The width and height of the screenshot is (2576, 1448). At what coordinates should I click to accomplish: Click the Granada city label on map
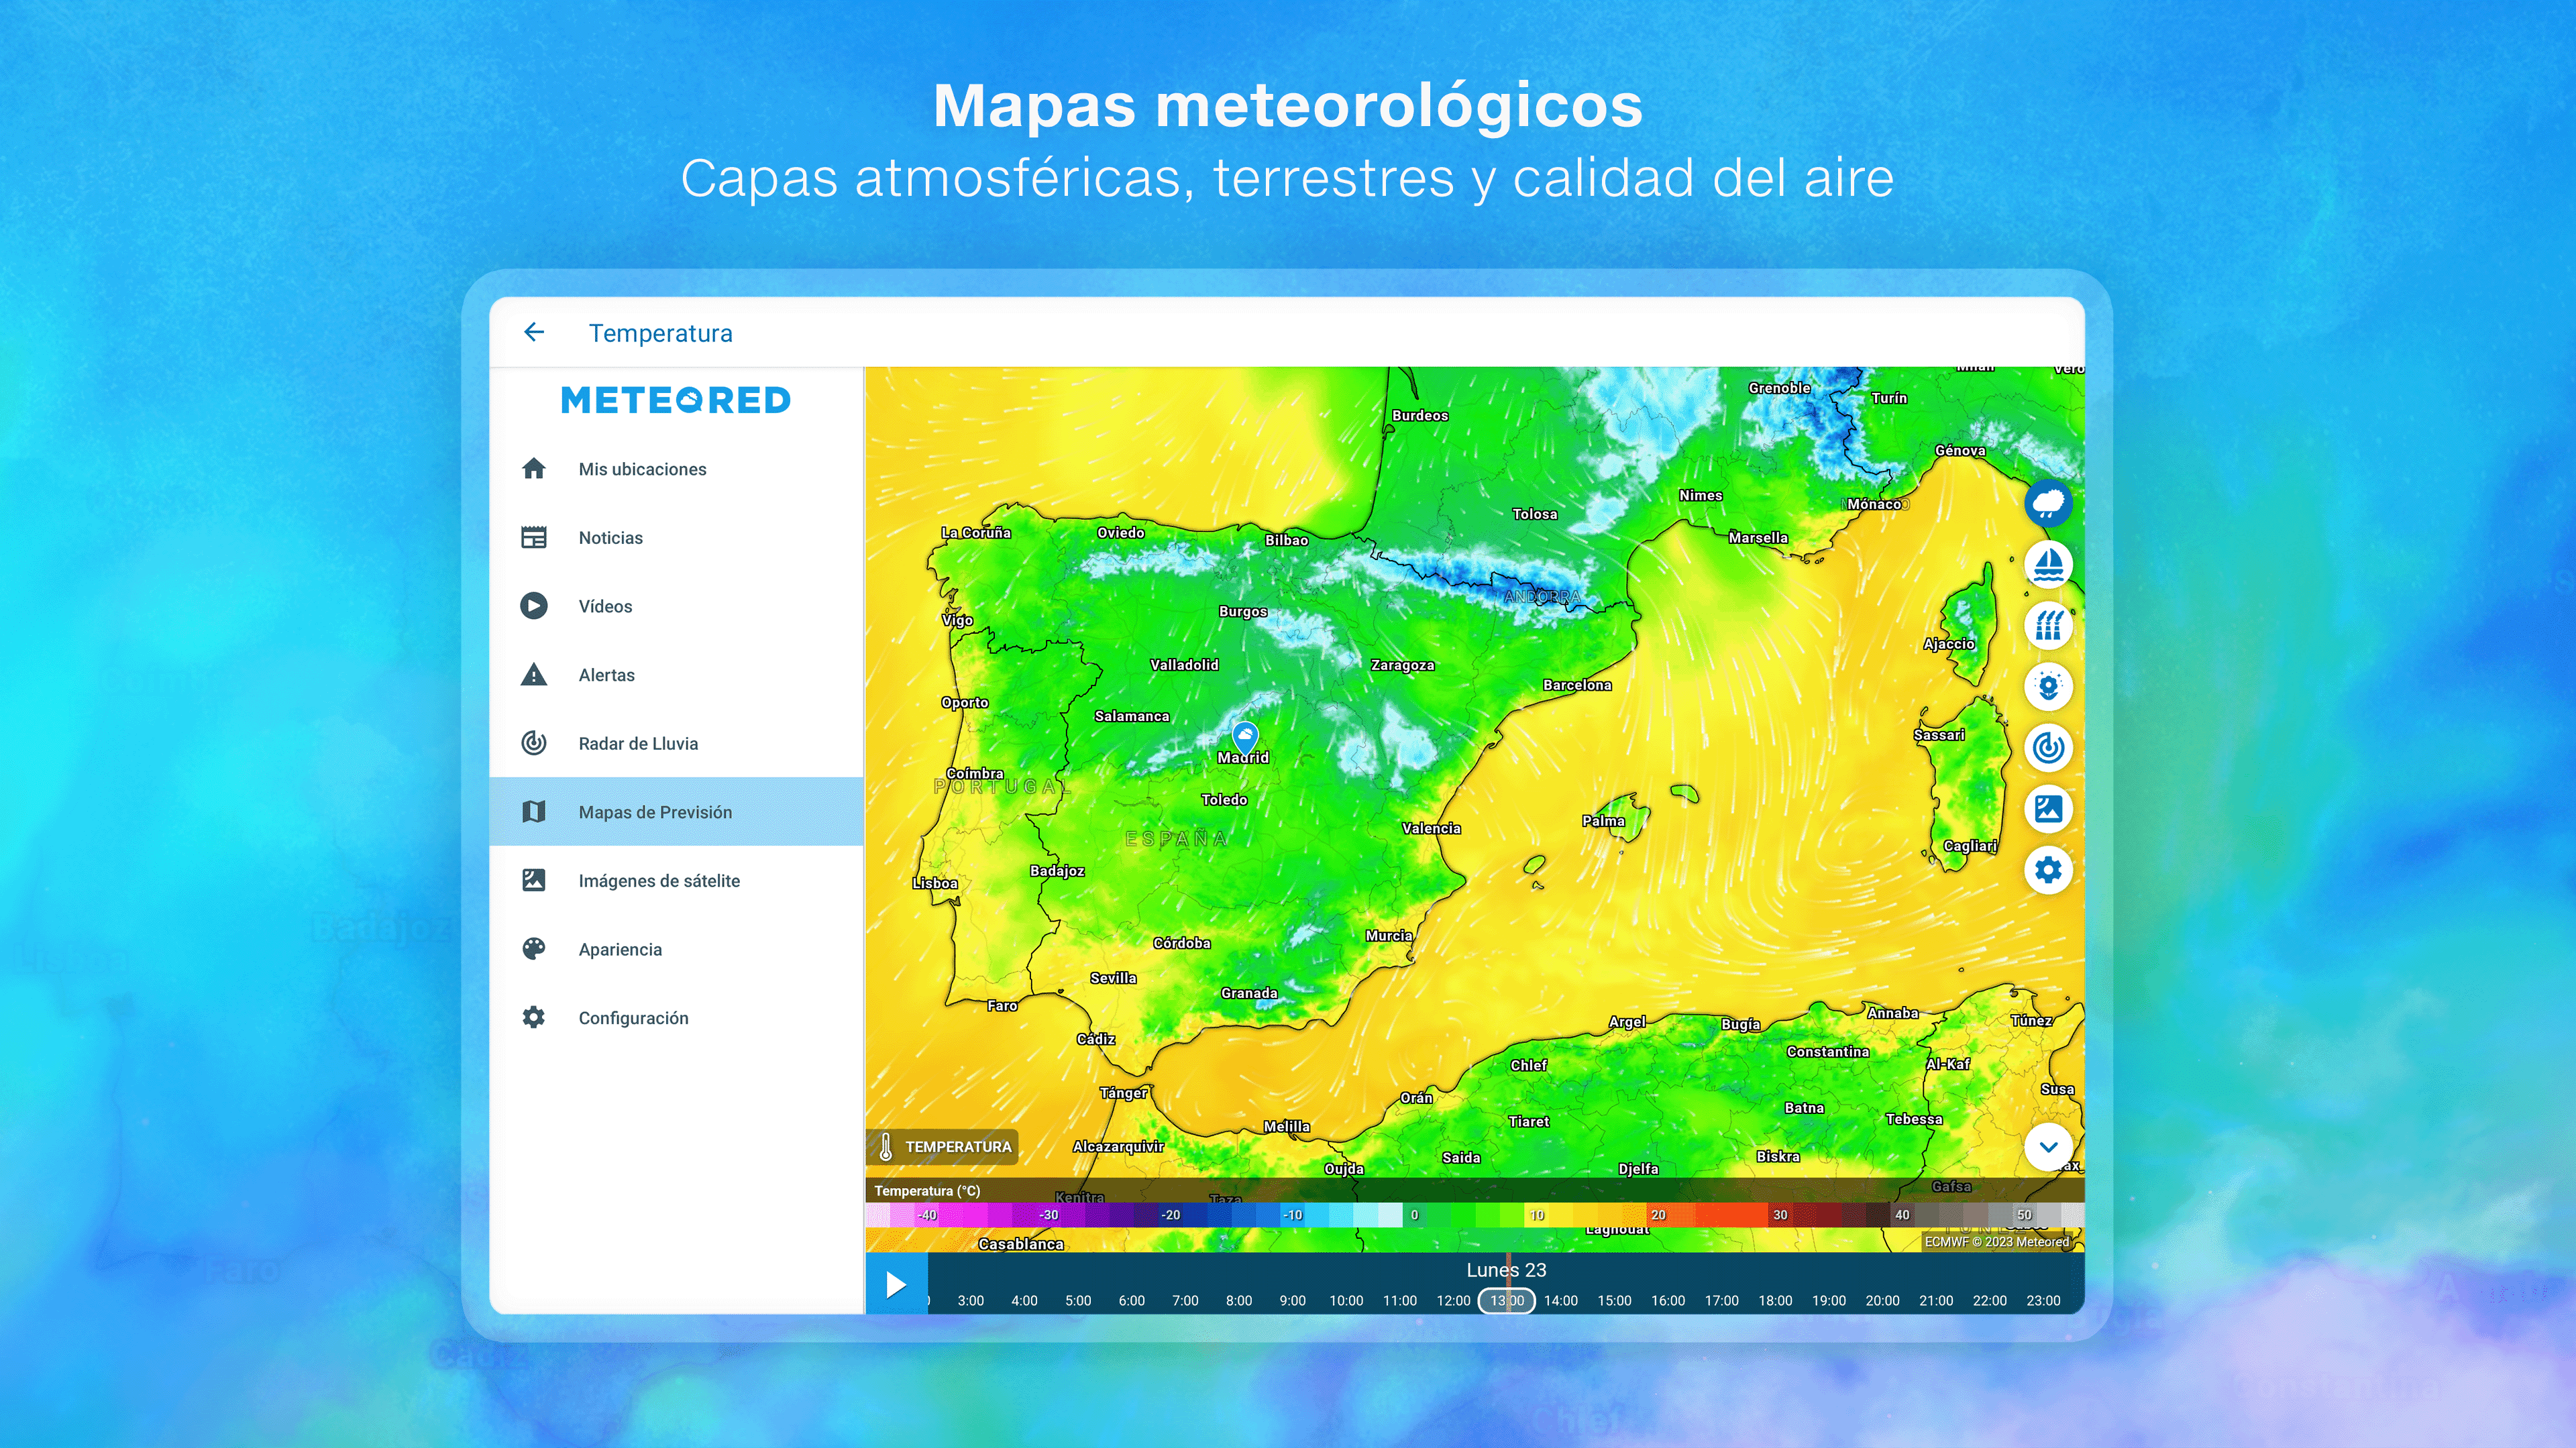pyautogui.click(x=1249, y=993)
